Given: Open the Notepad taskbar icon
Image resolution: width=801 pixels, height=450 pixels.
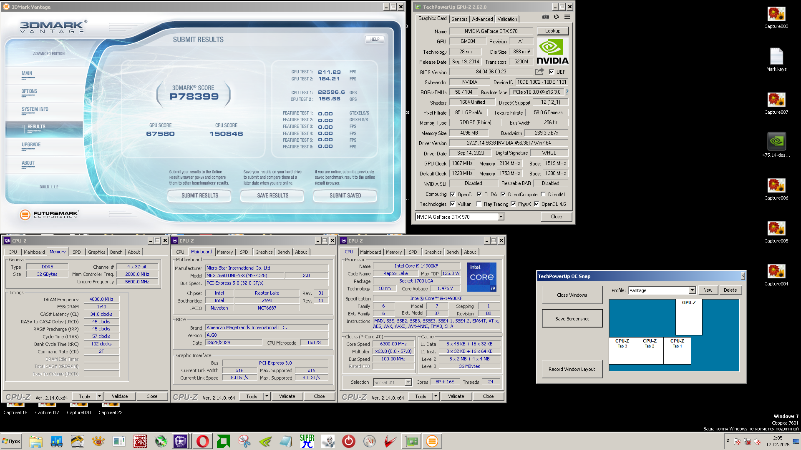Looking at the screenshot, I should coord(286,441).
